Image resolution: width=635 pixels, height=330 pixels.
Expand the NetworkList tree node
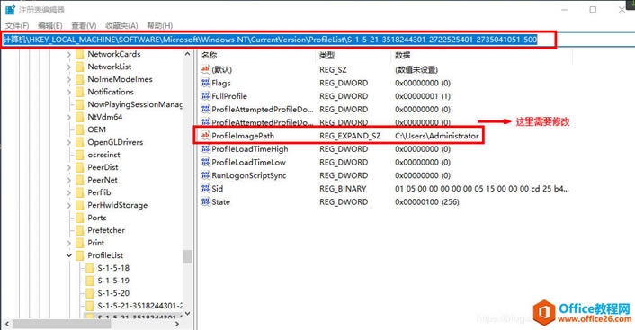(69, 67)
